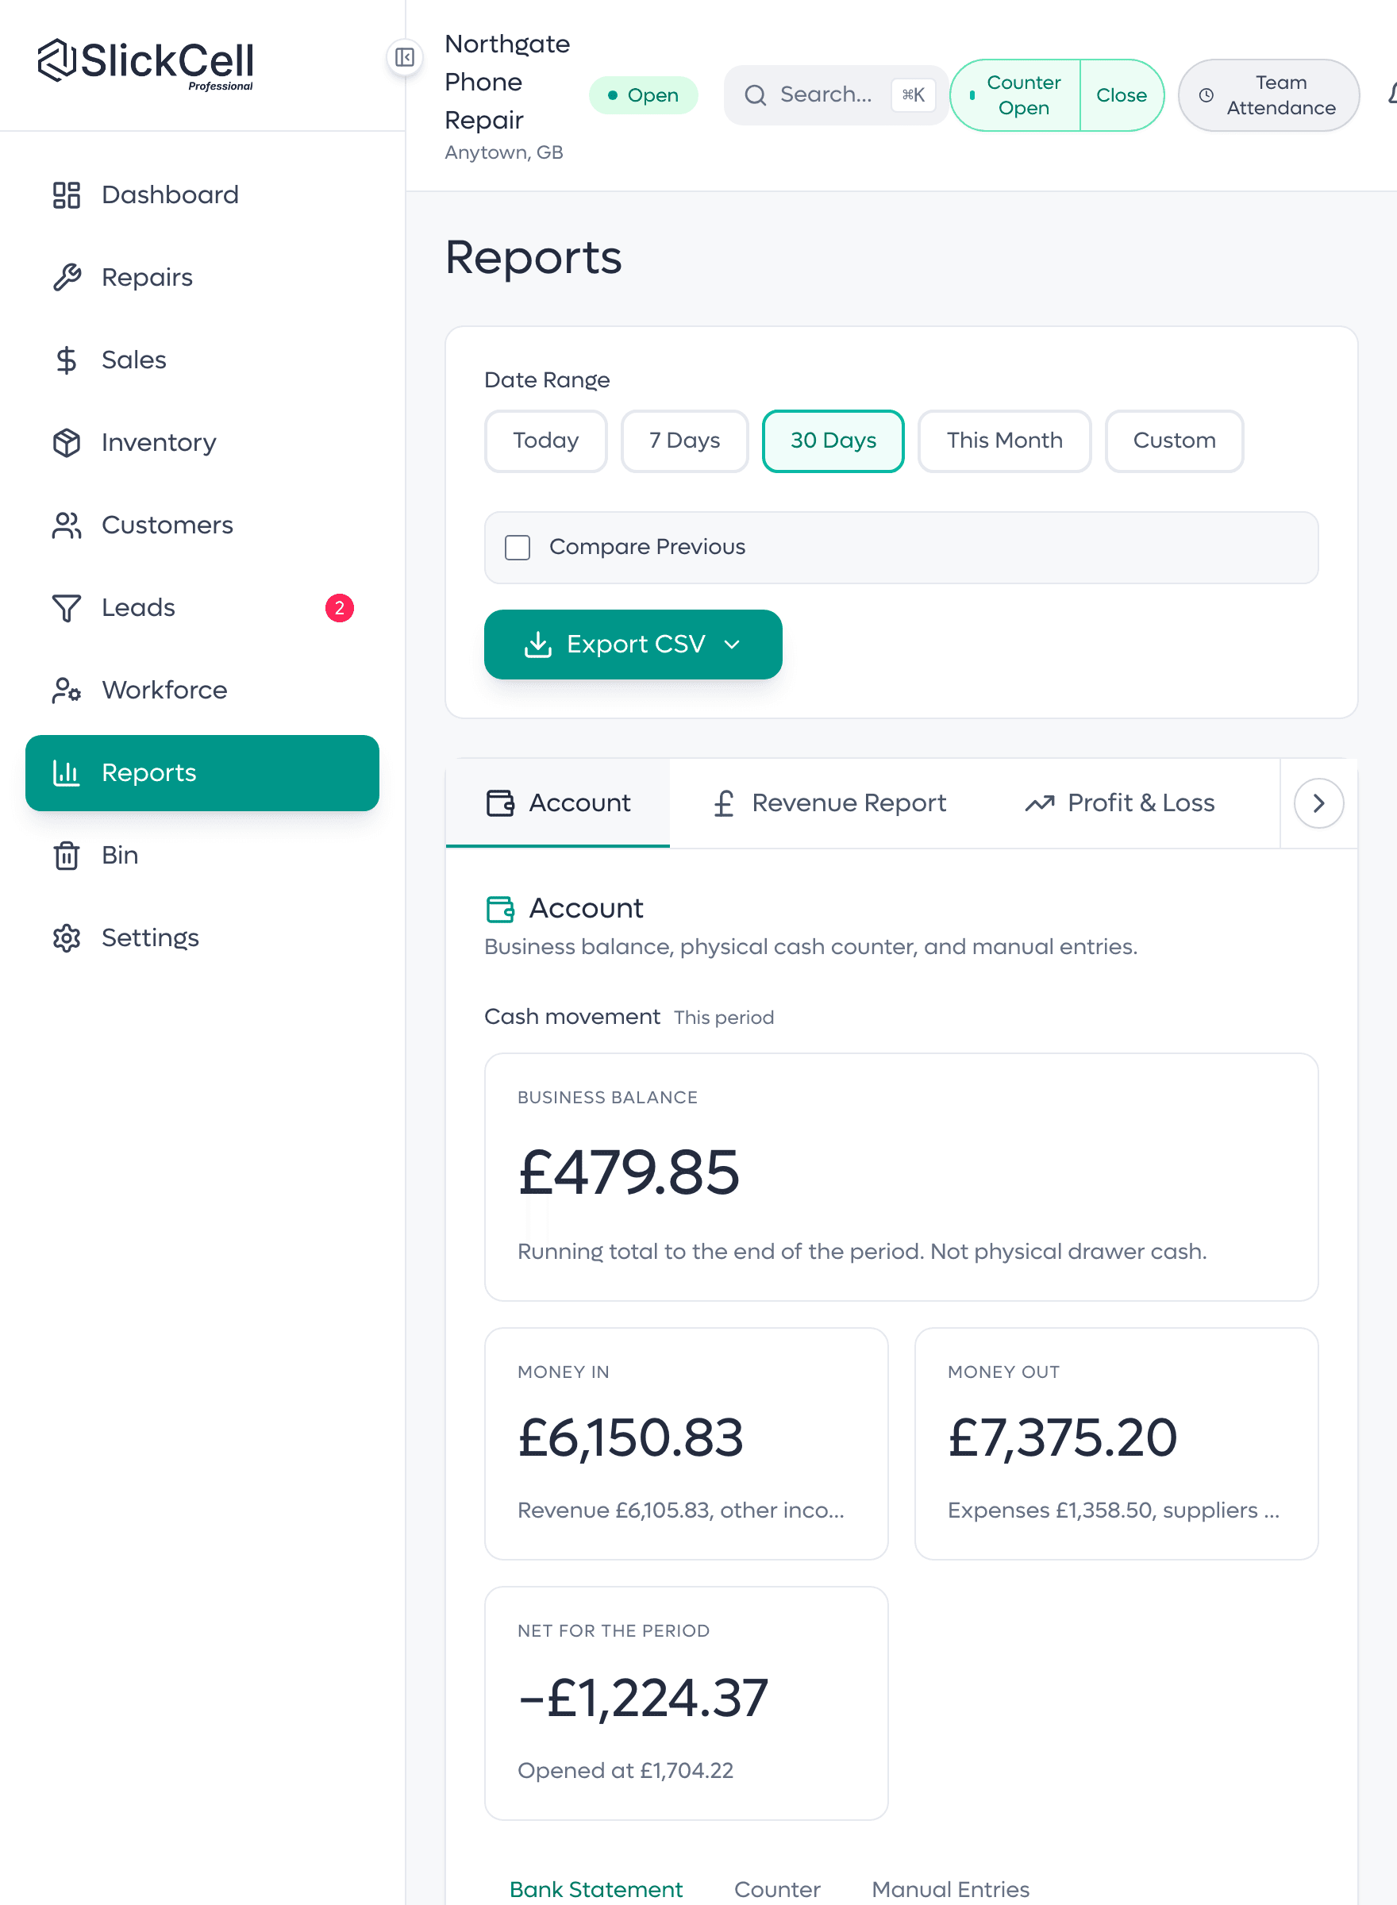1397x1905 pixels.
Task: Choose the Custom date range option
Action: point(1174,441)
